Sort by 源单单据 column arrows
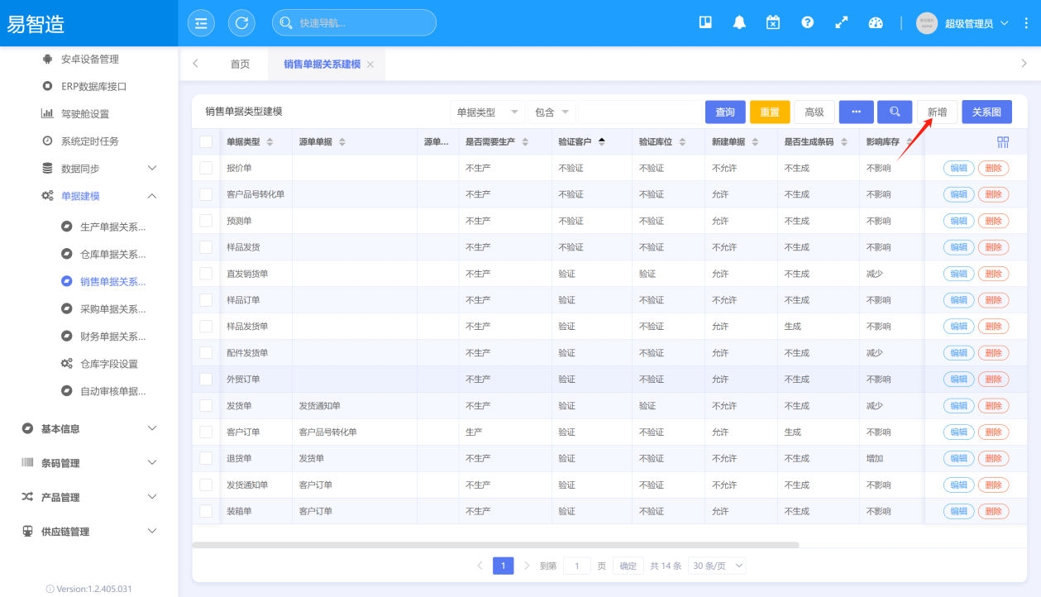This screenshot has width=1041, height=597. [x=342, y=142]
